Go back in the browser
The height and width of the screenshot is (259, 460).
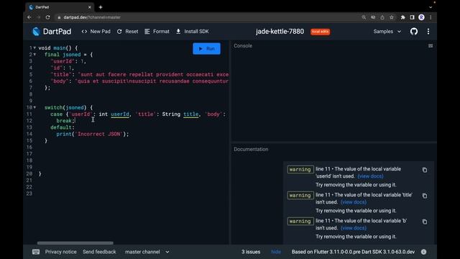(x=29, y=17)
